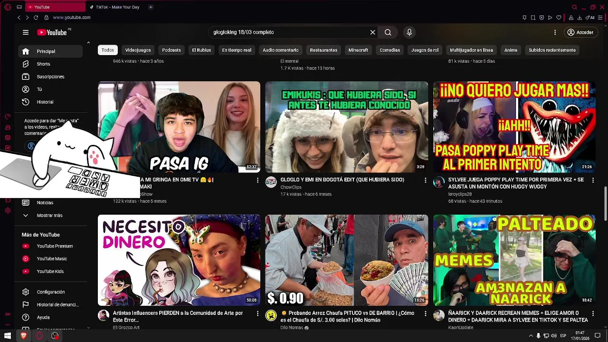608x342 pixels.
Task: Open Historial in the sidebar
Action: pos(50,102)
